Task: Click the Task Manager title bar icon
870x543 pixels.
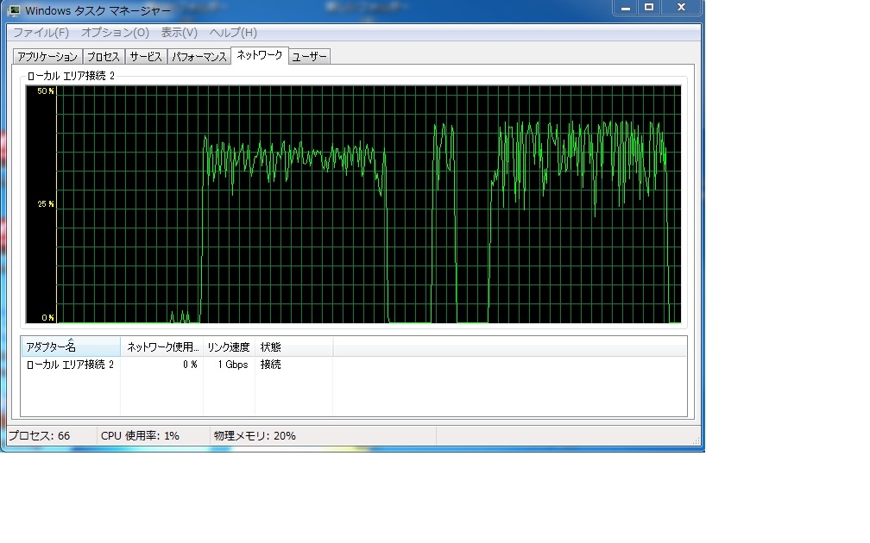Action: 14,10
